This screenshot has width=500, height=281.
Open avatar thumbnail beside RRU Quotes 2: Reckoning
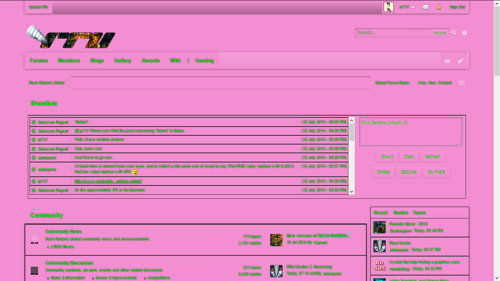click(276, 271)
